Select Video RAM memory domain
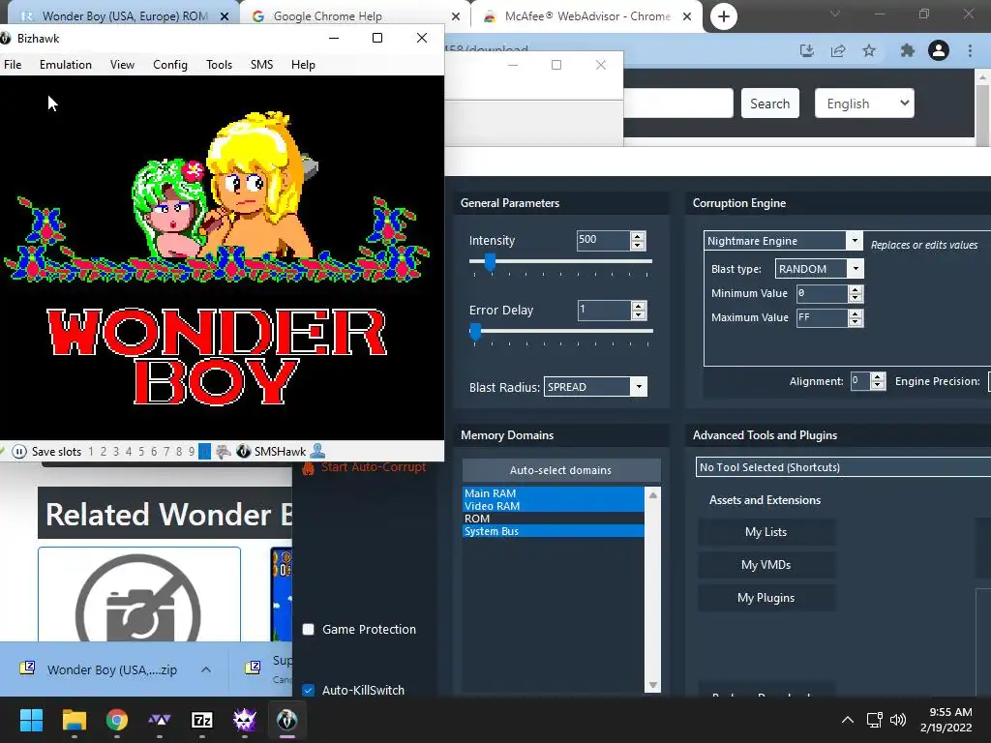The height and width of the screenshot is (743, 991). [553, 506]
